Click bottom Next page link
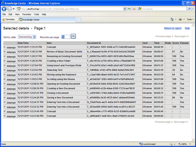The width and height of the screenshot is (196, 147). [181, 122]
